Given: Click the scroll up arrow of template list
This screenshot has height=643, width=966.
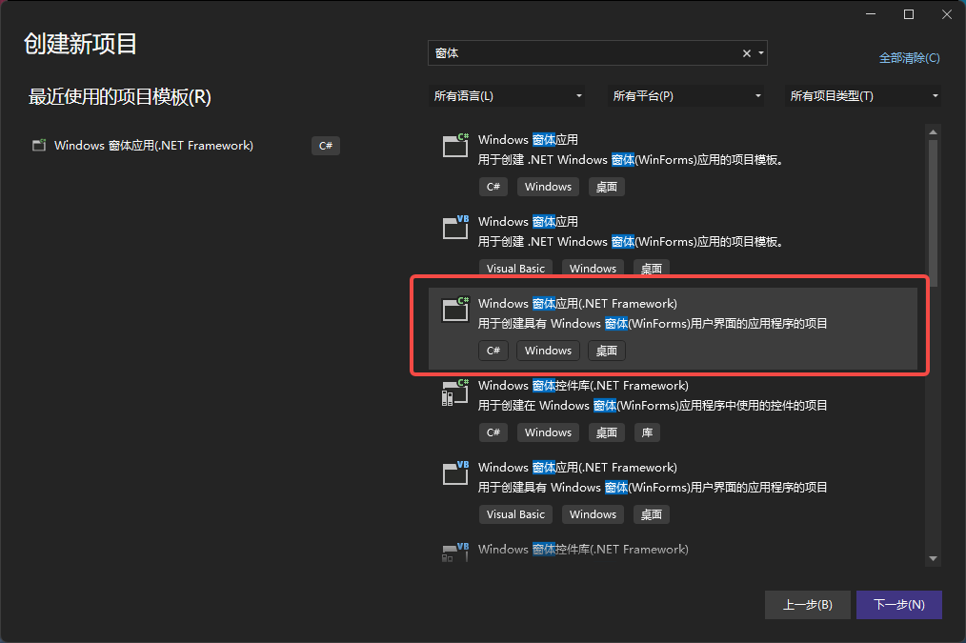Looking at the screenshot, I should point(934,131).
